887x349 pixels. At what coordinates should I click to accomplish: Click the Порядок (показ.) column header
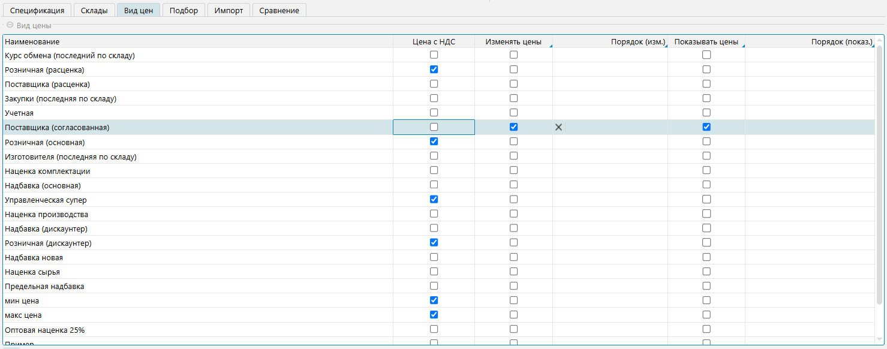(810, 41)
